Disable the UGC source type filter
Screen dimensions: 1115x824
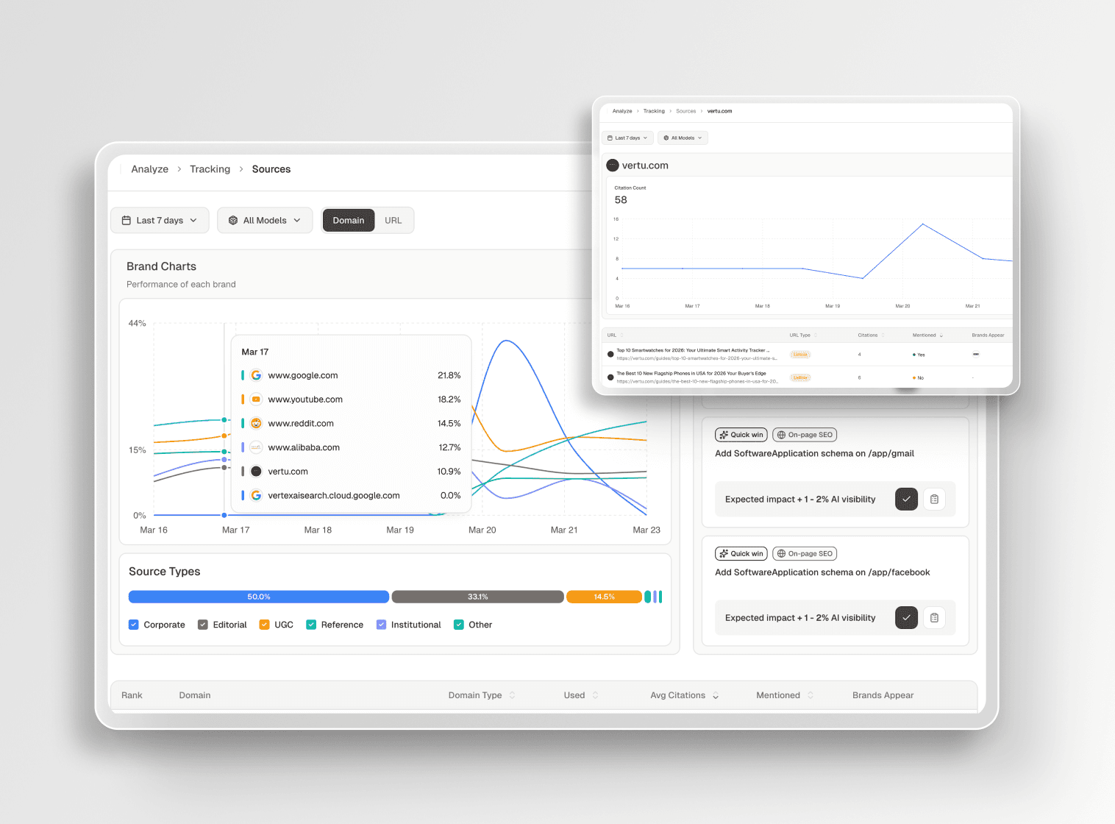[x=264, y=624]
